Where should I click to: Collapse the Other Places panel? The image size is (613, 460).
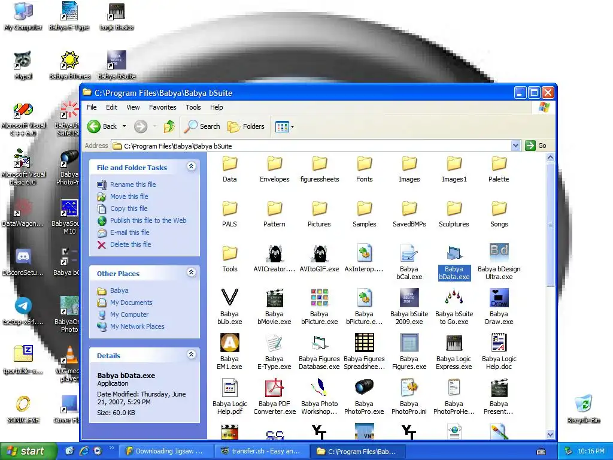[191, 273]
